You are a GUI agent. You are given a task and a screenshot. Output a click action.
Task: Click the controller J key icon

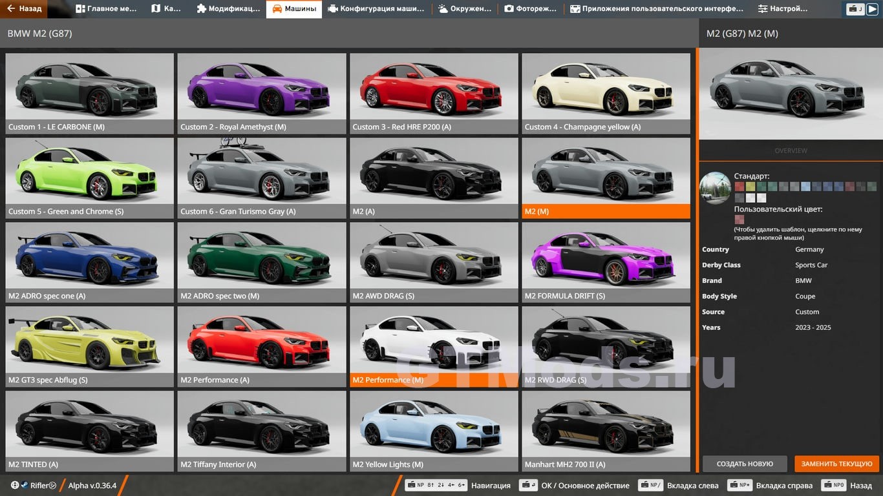856,9
